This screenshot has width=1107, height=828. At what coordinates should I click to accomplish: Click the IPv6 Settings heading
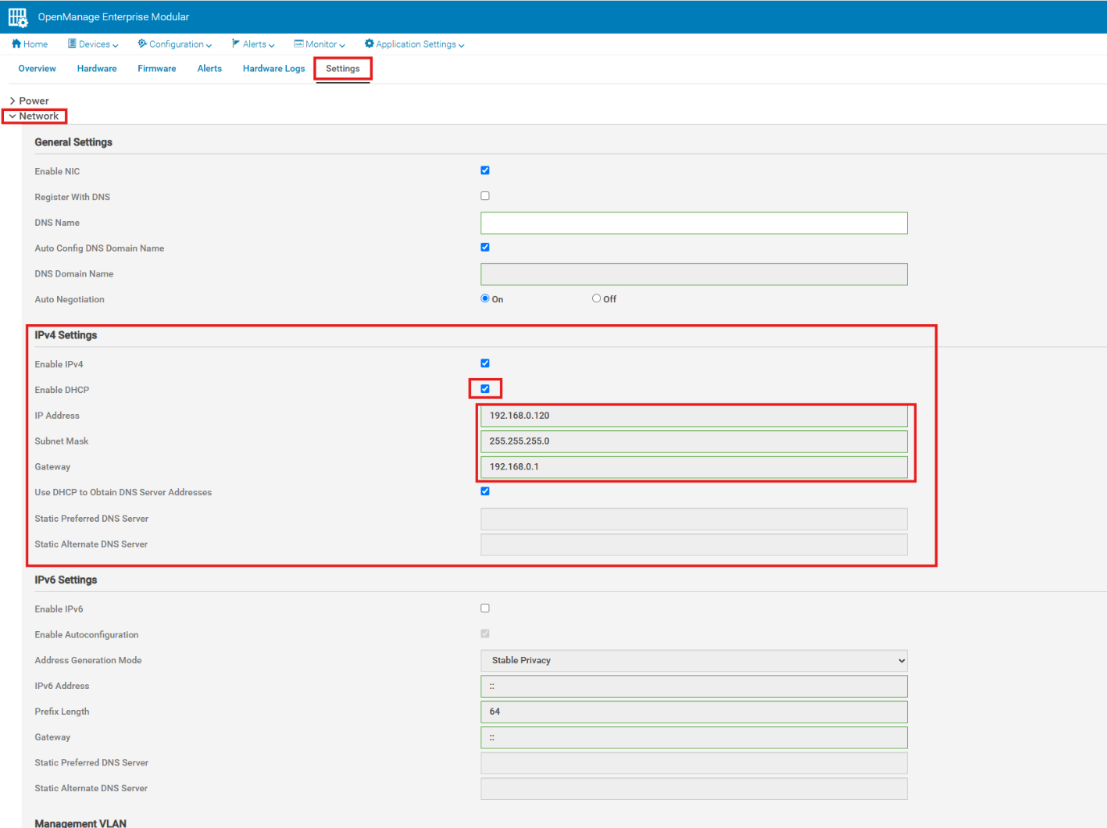(x=66, y=580)
